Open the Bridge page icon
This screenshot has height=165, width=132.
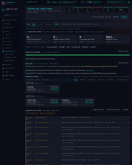tap(3, 24)
